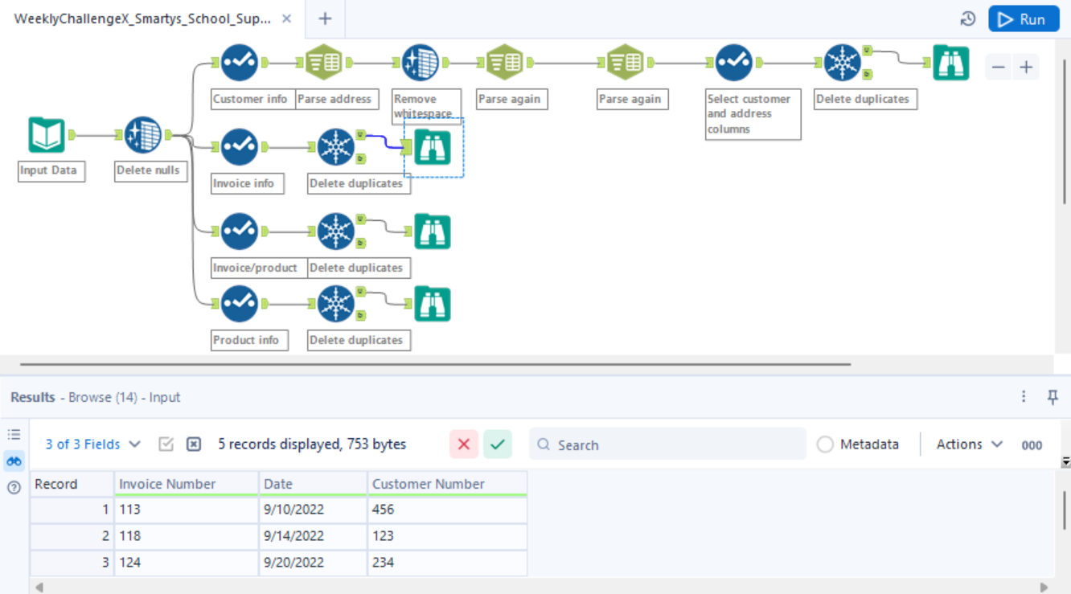The height and width of the screenshot is (594, 1071).
Task: Select the Delete nulls cleansing tool
Action: 143,135
